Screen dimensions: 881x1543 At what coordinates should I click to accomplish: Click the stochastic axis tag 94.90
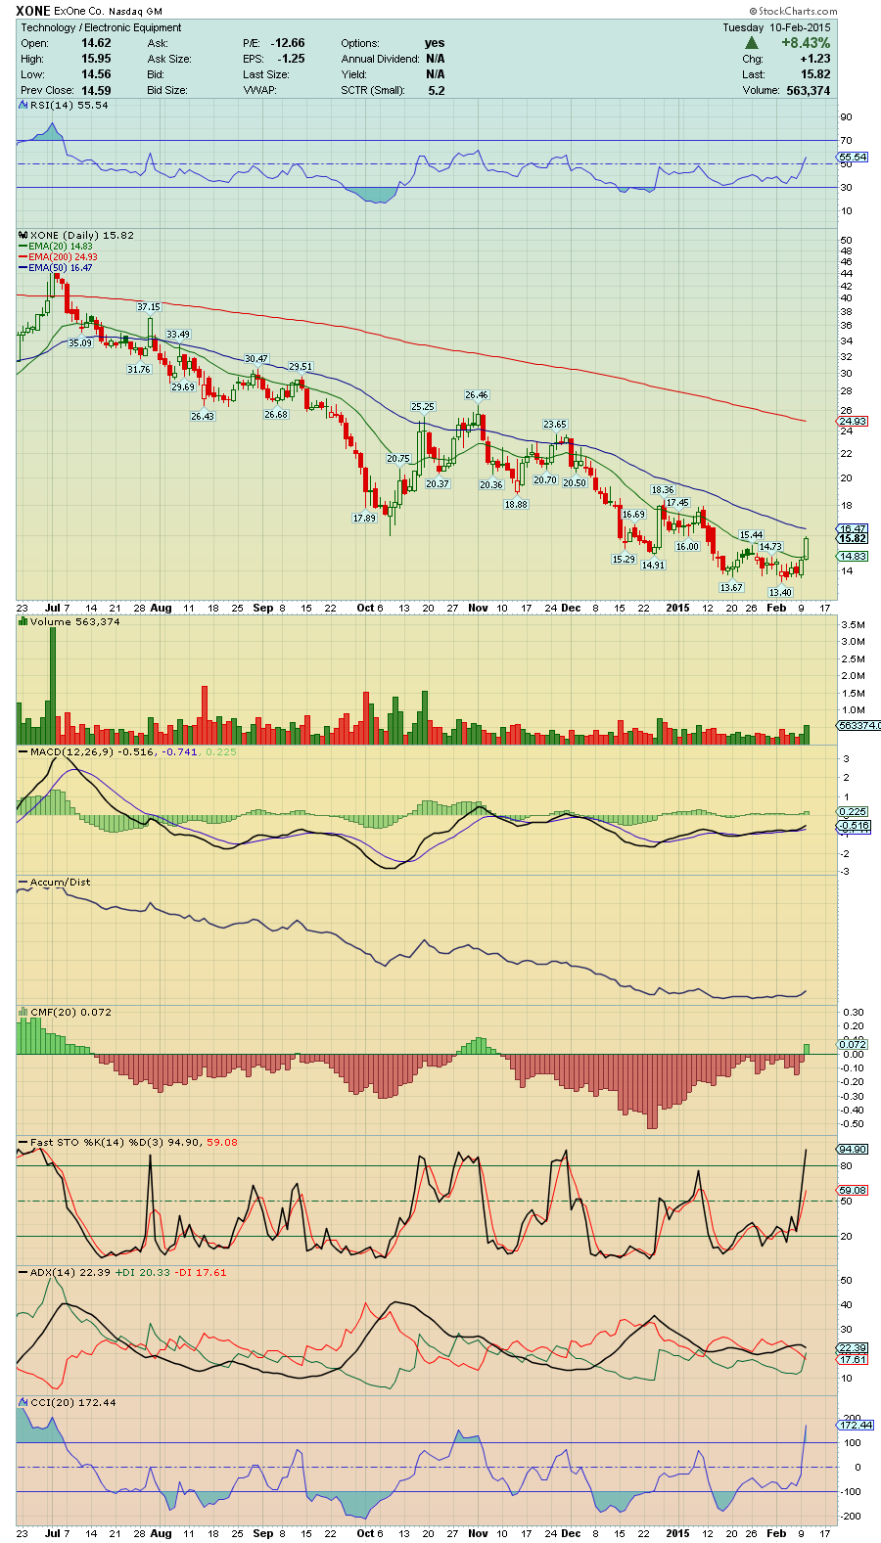pos(853,1149)
